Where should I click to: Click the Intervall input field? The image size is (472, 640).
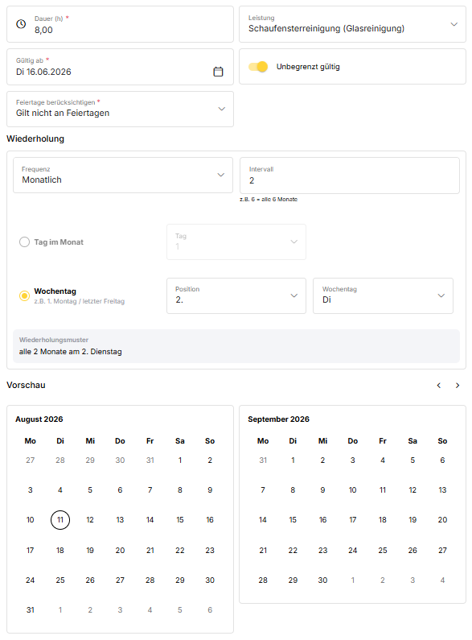350,175
